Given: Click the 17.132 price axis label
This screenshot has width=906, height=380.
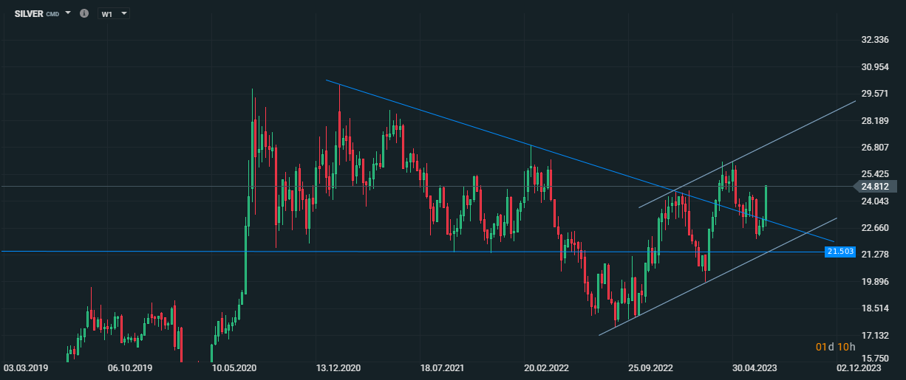Looking at the screenshot, I should tap(874, 336).
